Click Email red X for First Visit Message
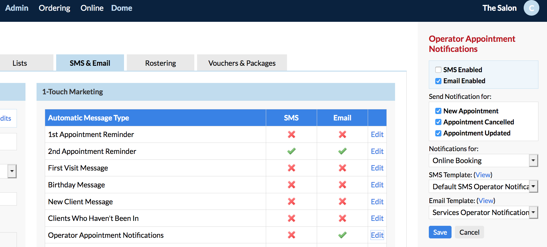The height and width of the screenshot is (247, 547). pos(342,168)
